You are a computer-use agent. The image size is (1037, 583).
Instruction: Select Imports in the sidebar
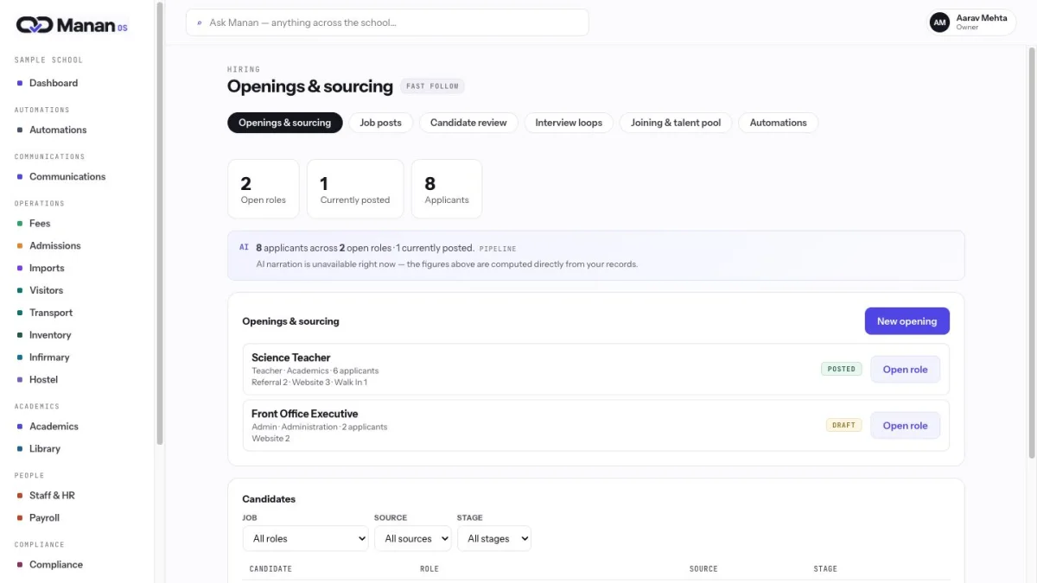click(x=47, y=268)
